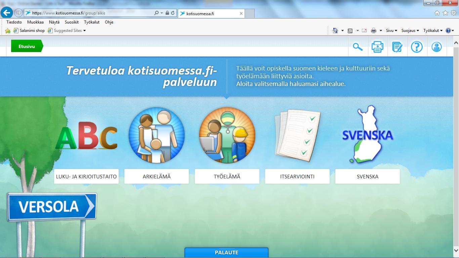This screenshot has height=258, width=459.
Task: Expand the arrow next to the RSS feed icon
Action: pos(358,31)
